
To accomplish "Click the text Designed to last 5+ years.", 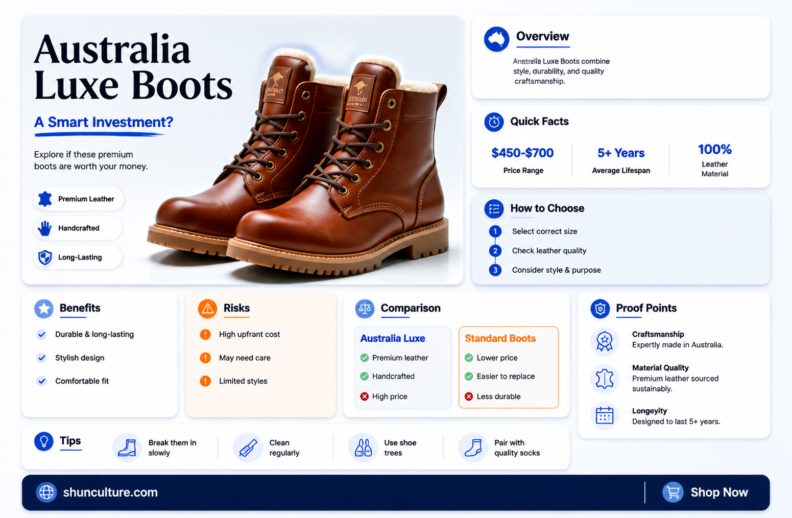I will point(676,421).
